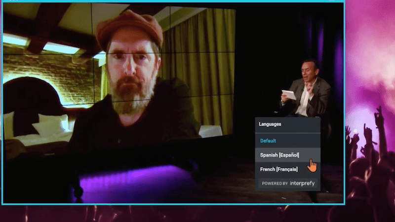395x222 pixels.
Task: Click the POWERED BY label
Action: [275, 183]
